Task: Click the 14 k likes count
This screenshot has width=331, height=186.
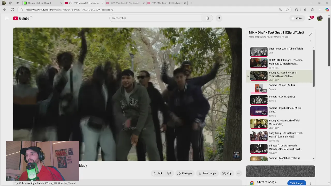Action: (x=160, y=173)
